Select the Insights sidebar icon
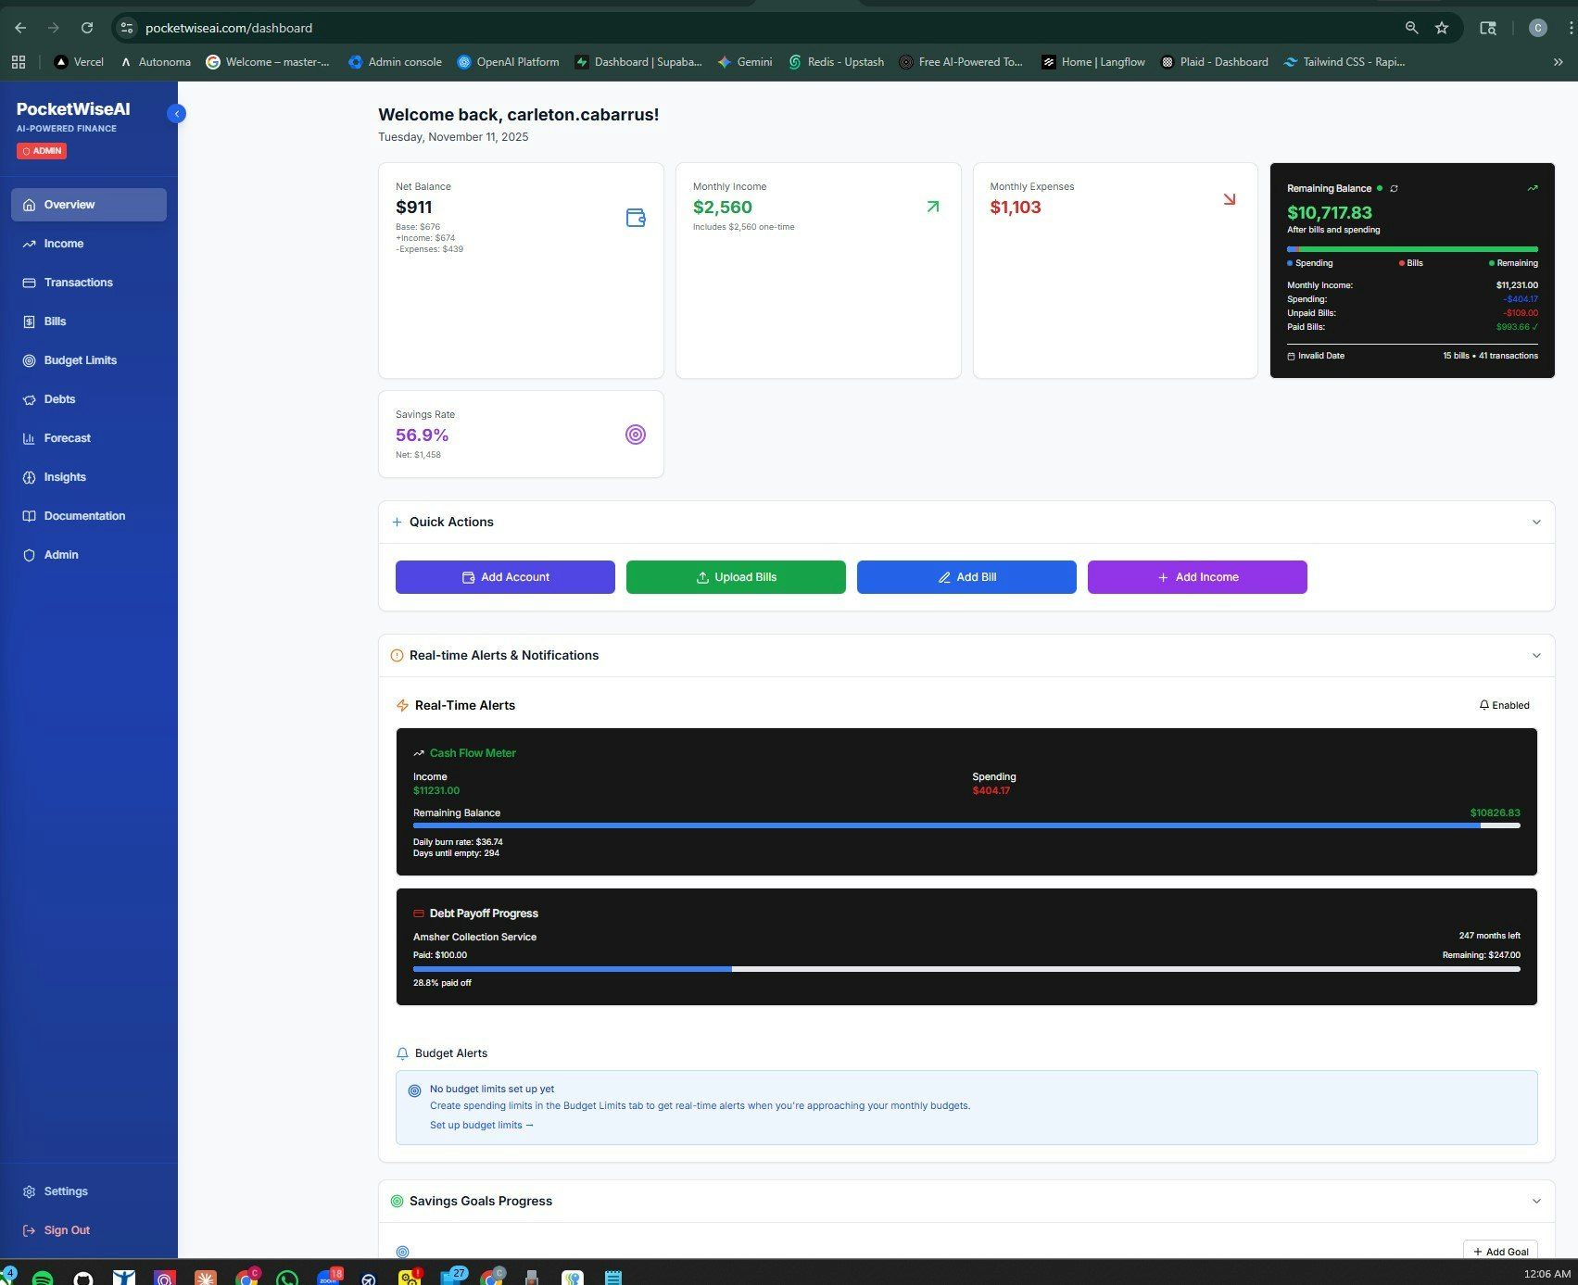 29,477
